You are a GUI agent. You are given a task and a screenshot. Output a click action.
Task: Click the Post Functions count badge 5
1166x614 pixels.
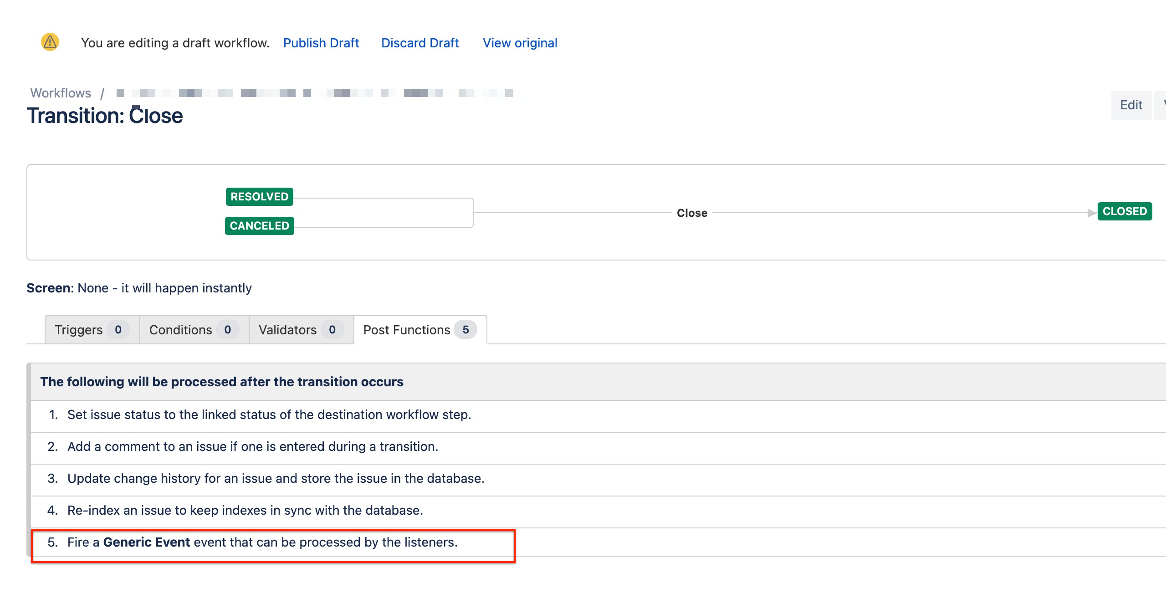pos(465,330)
